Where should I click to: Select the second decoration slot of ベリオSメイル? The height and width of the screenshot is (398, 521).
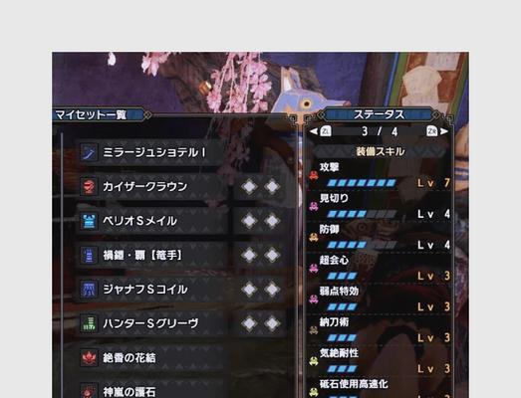[x=272, y=221]
